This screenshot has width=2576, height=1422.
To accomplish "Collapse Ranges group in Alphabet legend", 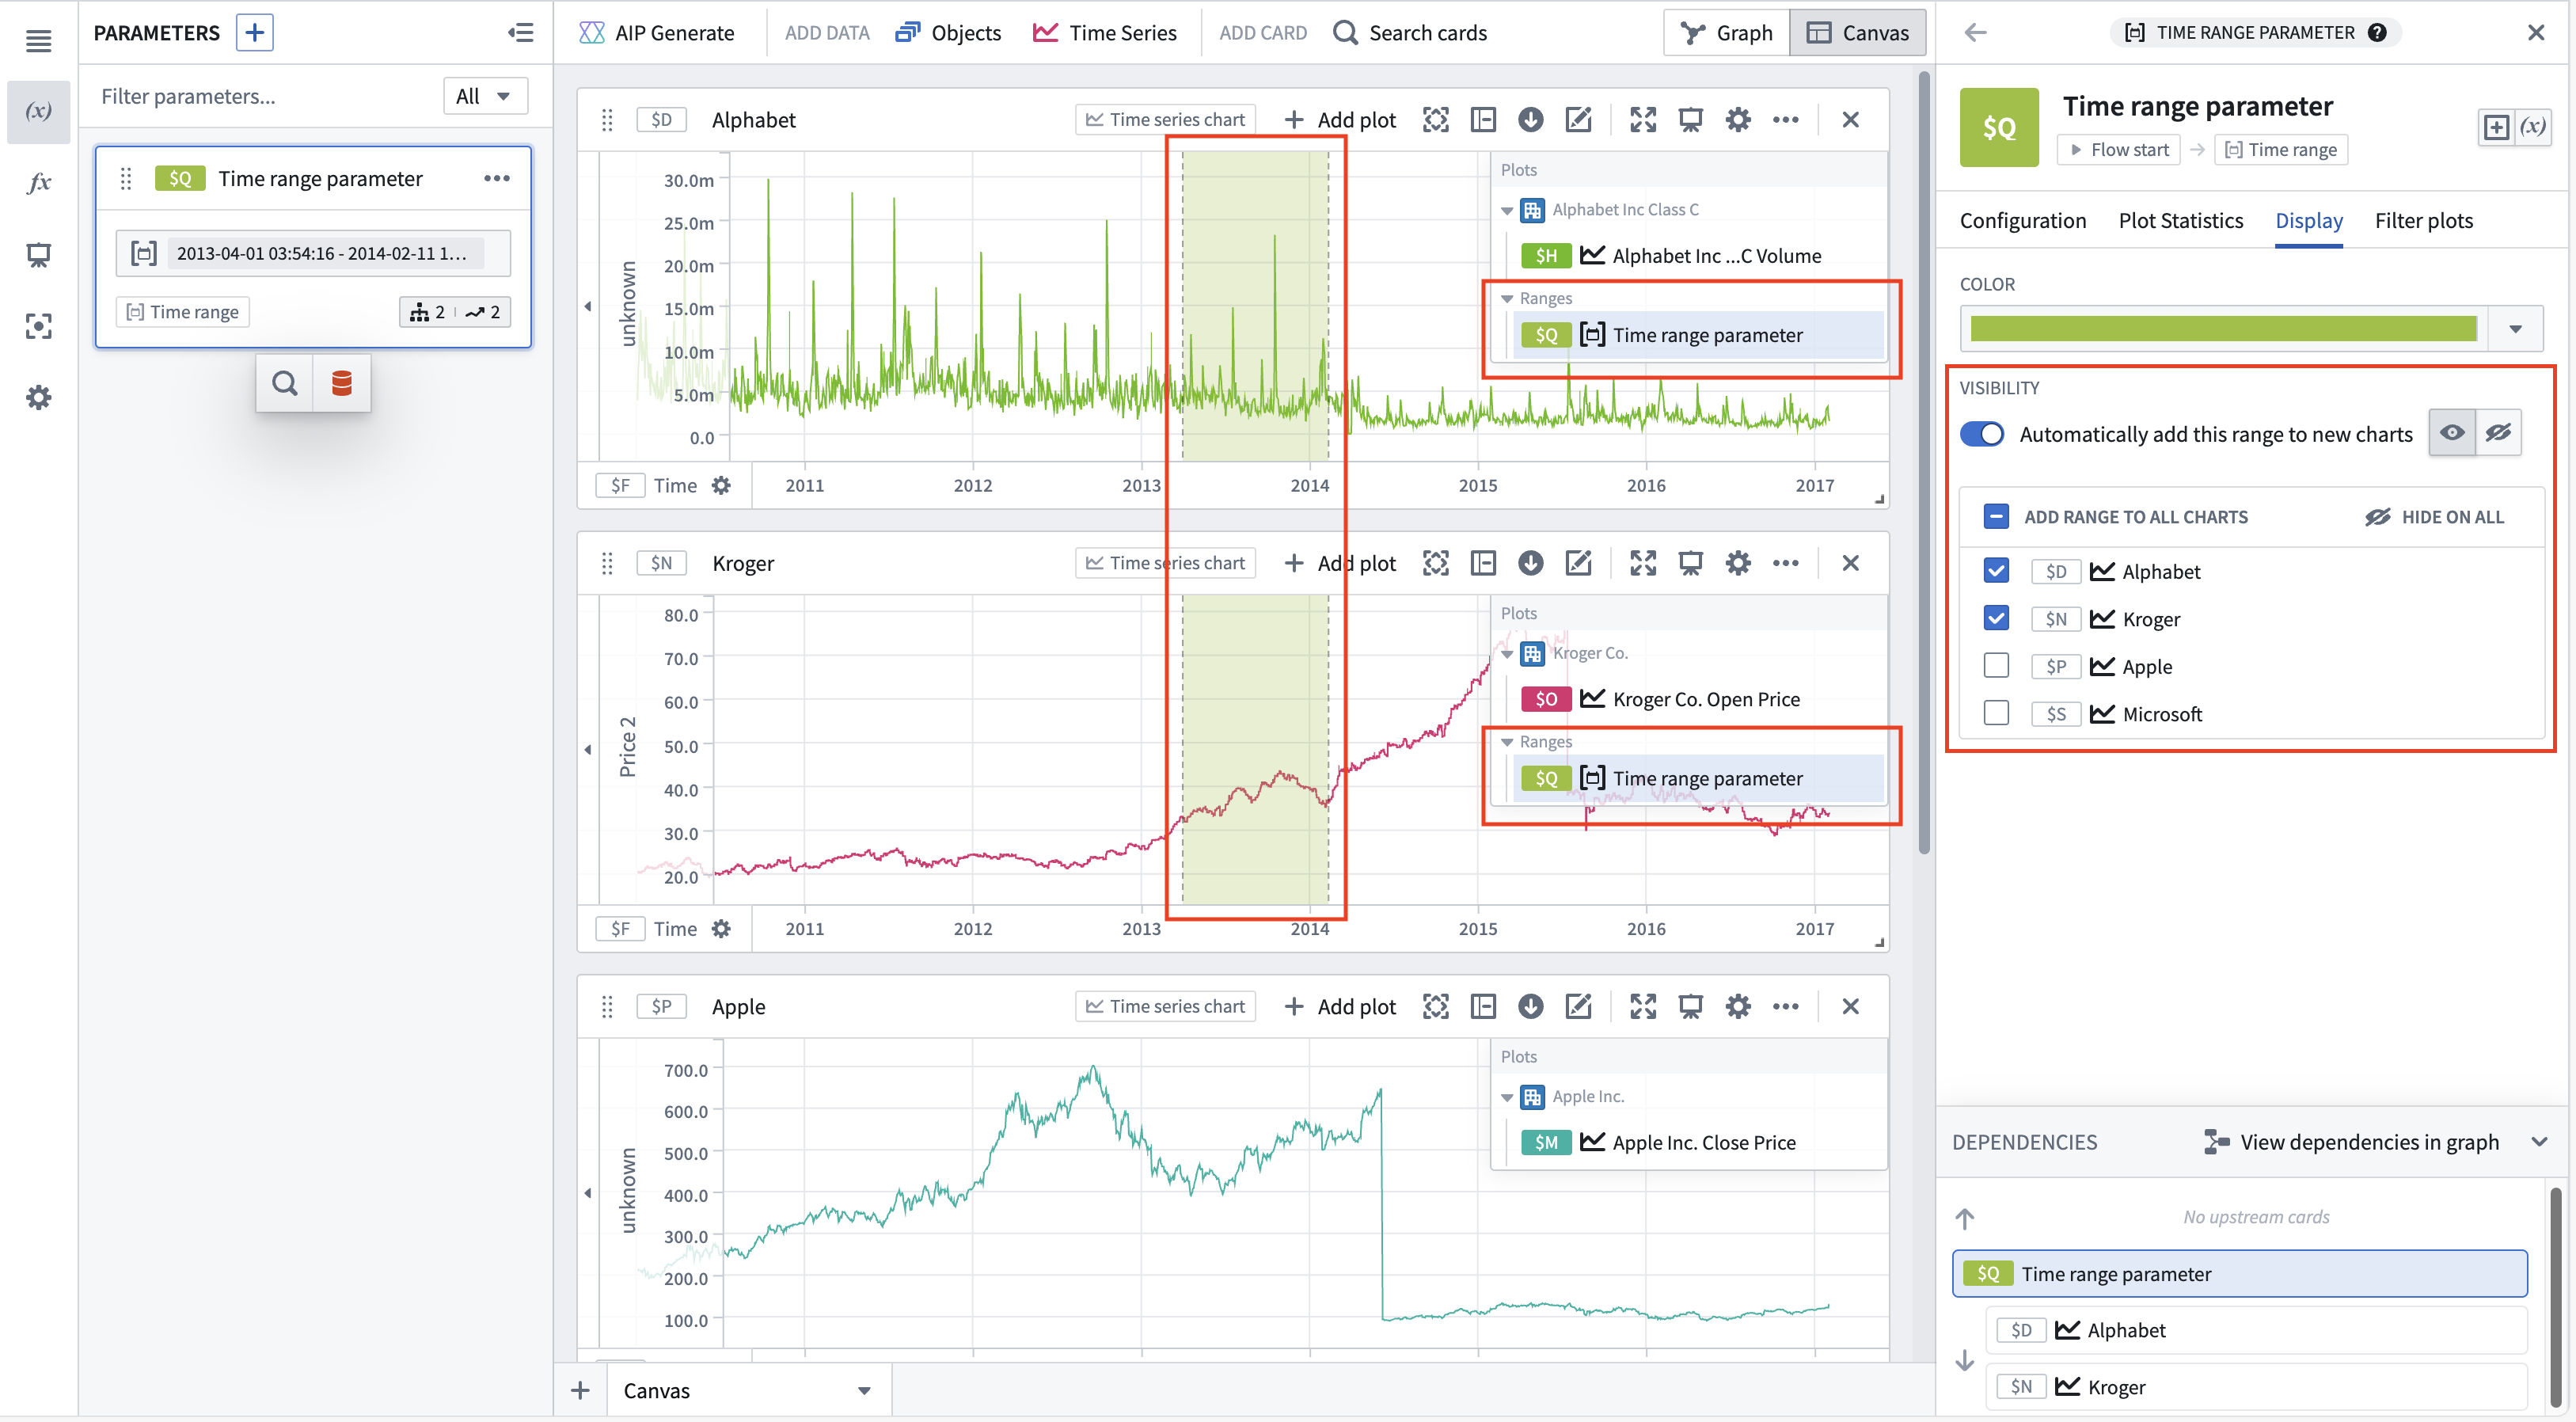I will click(x=1507, y=299).
